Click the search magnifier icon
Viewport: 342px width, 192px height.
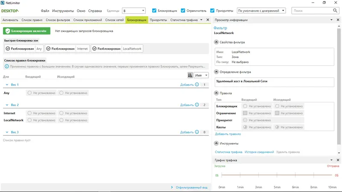tap(335, 10)
